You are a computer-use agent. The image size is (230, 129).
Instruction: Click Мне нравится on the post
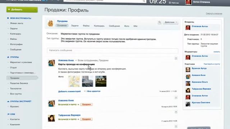pos(93,91)
